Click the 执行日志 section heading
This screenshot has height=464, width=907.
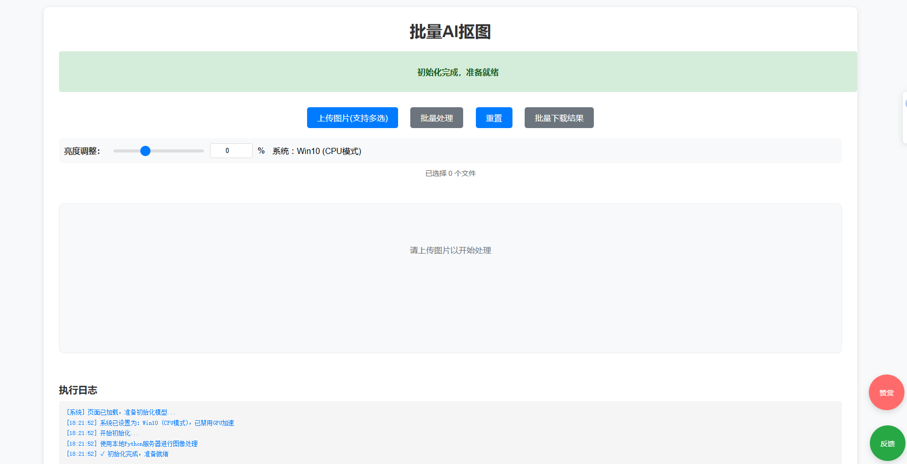[x=78, y=390]
